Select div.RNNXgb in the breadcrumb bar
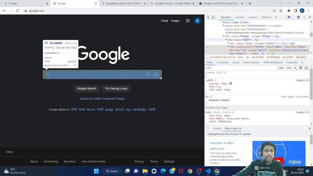313x176 pixels. [273, 57]
